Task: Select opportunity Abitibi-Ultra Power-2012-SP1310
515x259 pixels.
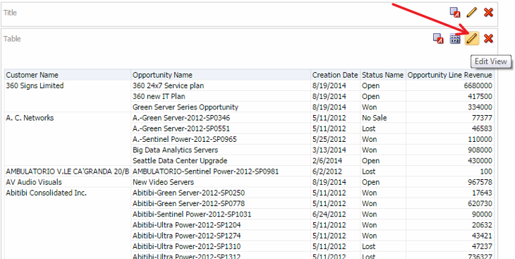Action: (x=186, y=246)
